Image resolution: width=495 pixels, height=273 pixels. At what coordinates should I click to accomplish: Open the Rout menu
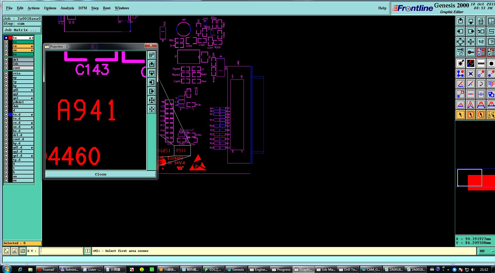(107, 8)
